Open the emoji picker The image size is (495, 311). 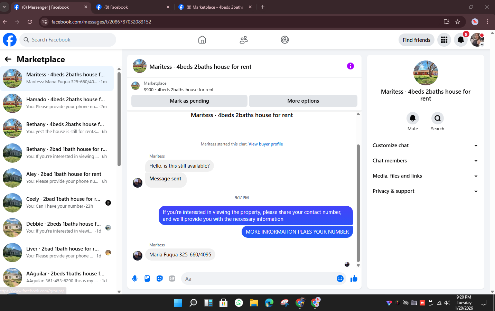(340, 279)
